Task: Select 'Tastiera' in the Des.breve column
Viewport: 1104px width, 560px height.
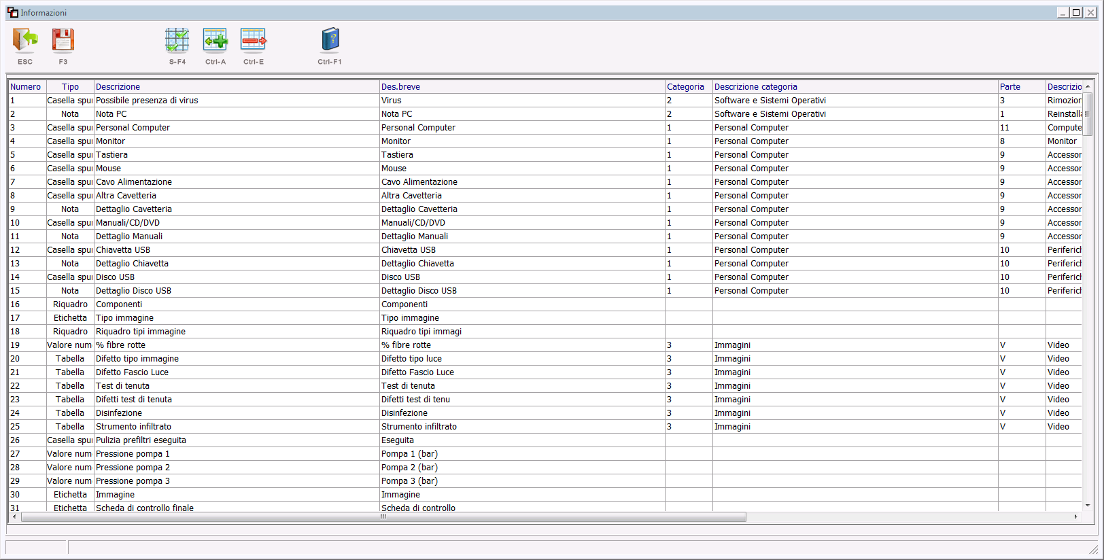Action: pos(522,155)
